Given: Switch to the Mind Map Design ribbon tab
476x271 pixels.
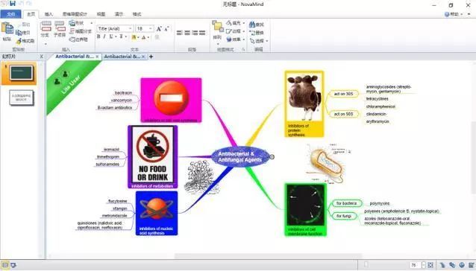Looking at the screenshot, I should (x=75, y=14).
